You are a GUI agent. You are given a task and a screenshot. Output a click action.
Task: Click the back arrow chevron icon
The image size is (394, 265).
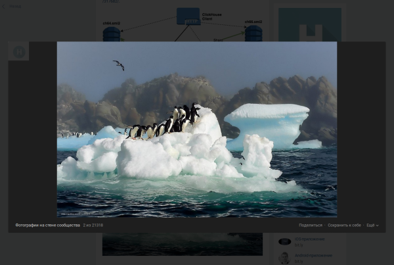pos(3,7)
